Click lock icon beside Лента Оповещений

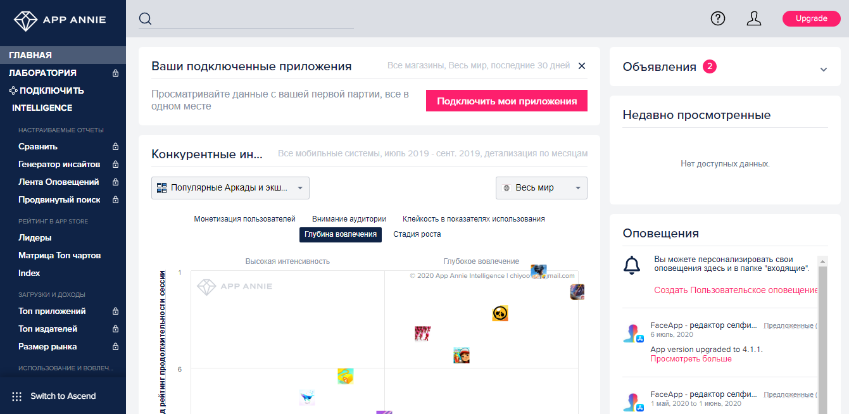pyautogui.click(x=115, y=182)
